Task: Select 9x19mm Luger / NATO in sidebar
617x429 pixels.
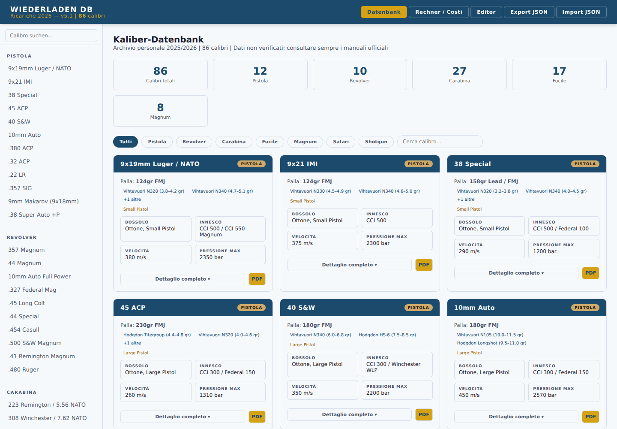Action: pyautogui.click(x=51, y=68)
